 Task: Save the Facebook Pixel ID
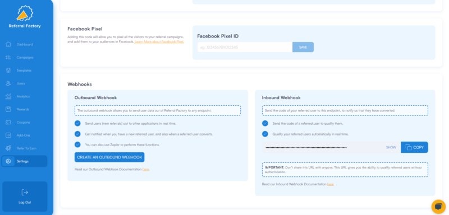(303, 47)
